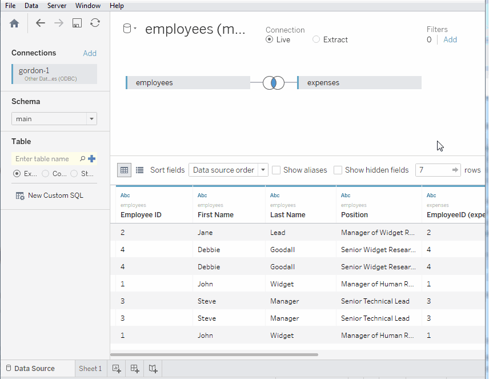489x379 pixels.
Task: Click the Add link next to Filters
Action: coord(450,39)
